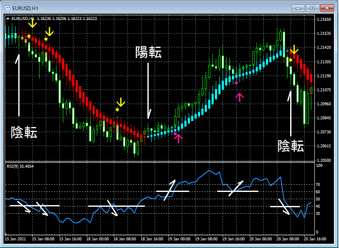Viewport: 339px width, 248px height.
Task: Open the small triangle menu beside EURUSD,H1 label
Action: (8, 19)
